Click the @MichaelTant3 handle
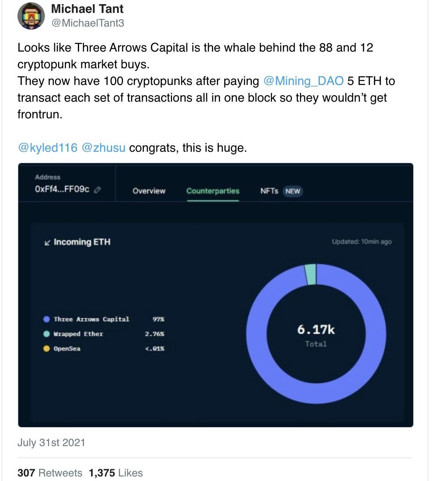The height and width of the screenshot is (481, 433). coord(87,23)
